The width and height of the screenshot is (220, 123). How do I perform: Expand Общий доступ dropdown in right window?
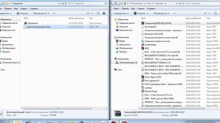click(x=161, y=13)
